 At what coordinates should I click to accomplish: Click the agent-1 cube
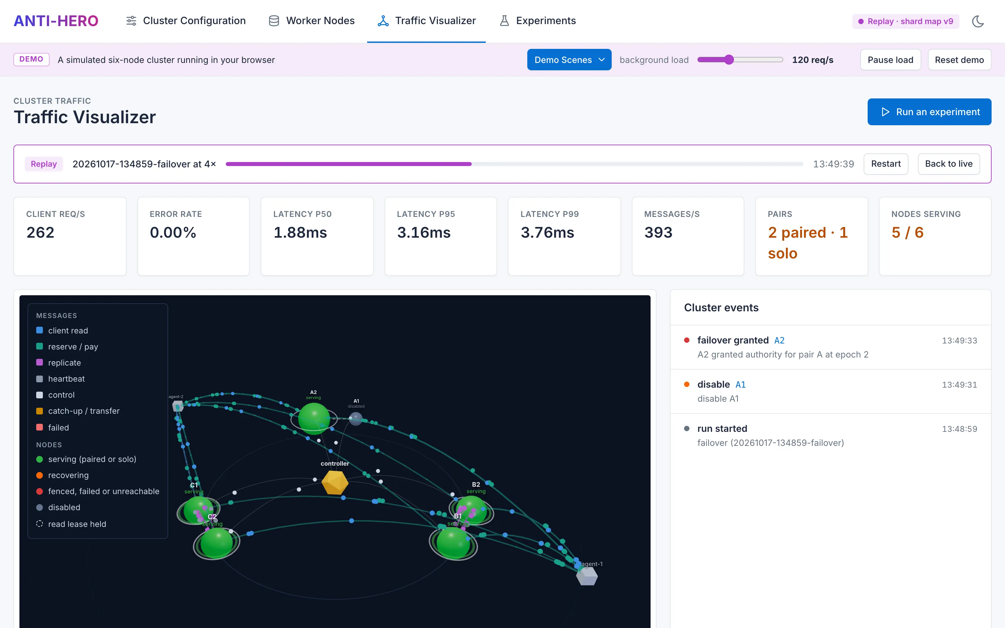click(587, 576)
